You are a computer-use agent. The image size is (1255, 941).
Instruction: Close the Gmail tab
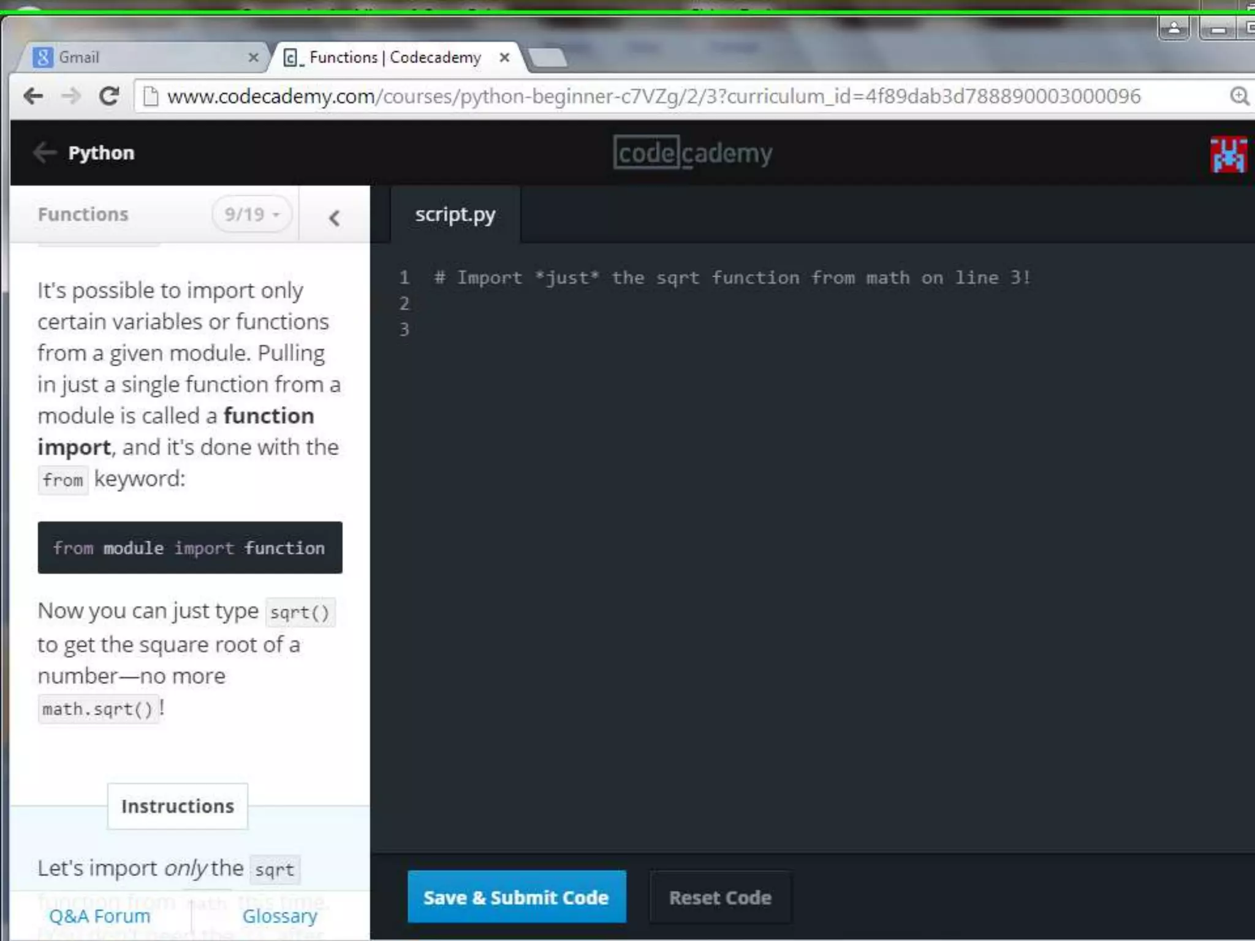[x=253, y=58]
